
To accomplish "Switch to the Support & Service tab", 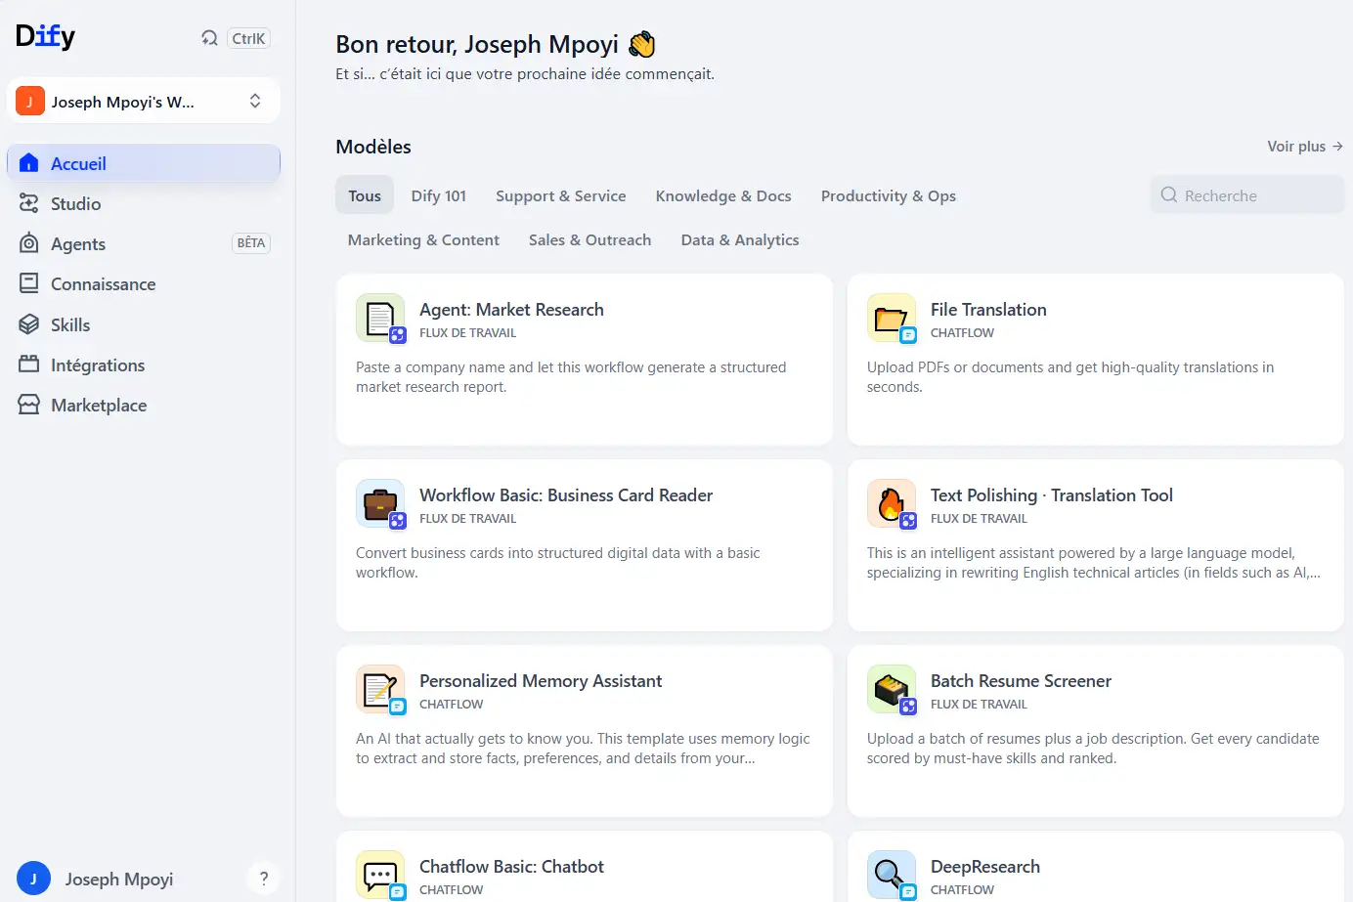I will [561, 195].
